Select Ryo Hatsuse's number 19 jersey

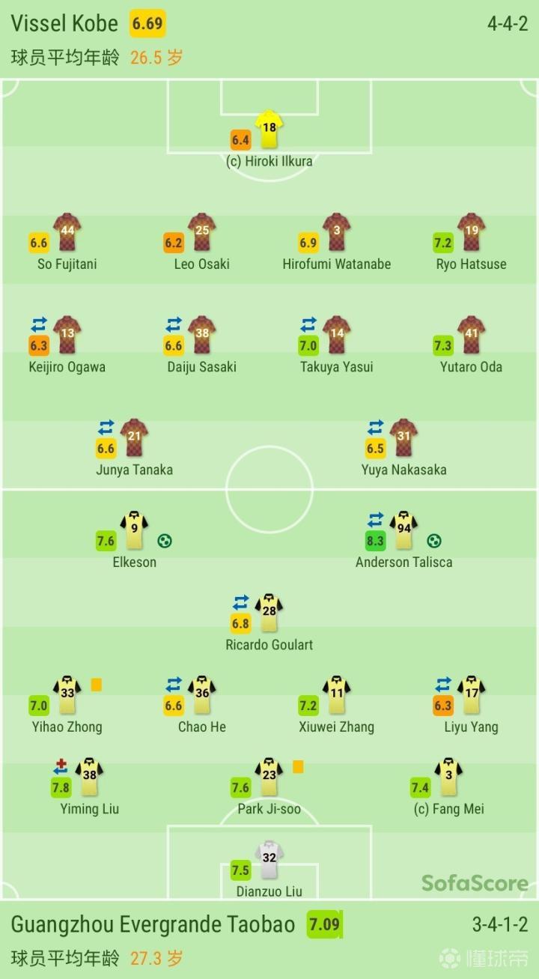(x=471, y=233)
